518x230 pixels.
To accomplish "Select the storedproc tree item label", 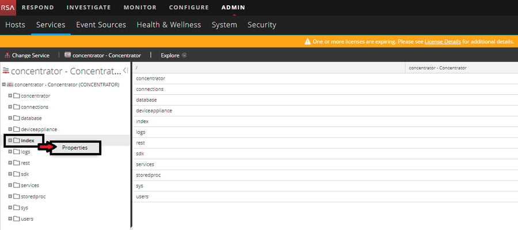I will 33,197.
